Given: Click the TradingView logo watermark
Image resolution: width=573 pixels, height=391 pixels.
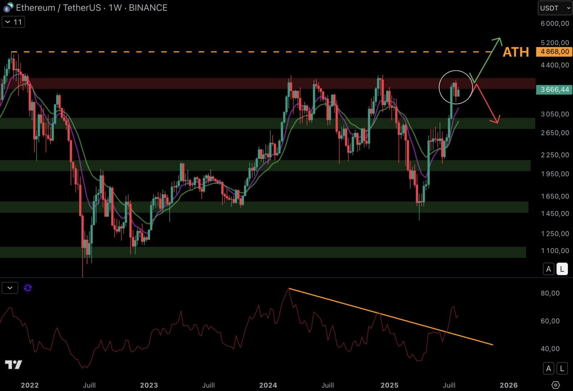Looking at the screenshot, I should click(13, 364).
